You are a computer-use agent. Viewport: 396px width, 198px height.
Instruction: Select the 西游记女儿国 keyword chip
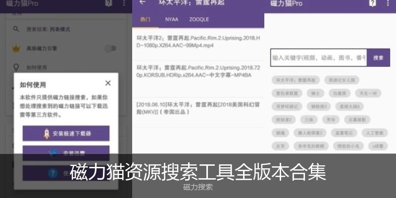(342, 80)
